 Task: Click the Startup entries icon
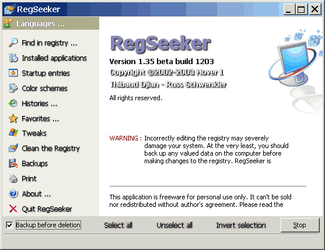tap(13, 73)
